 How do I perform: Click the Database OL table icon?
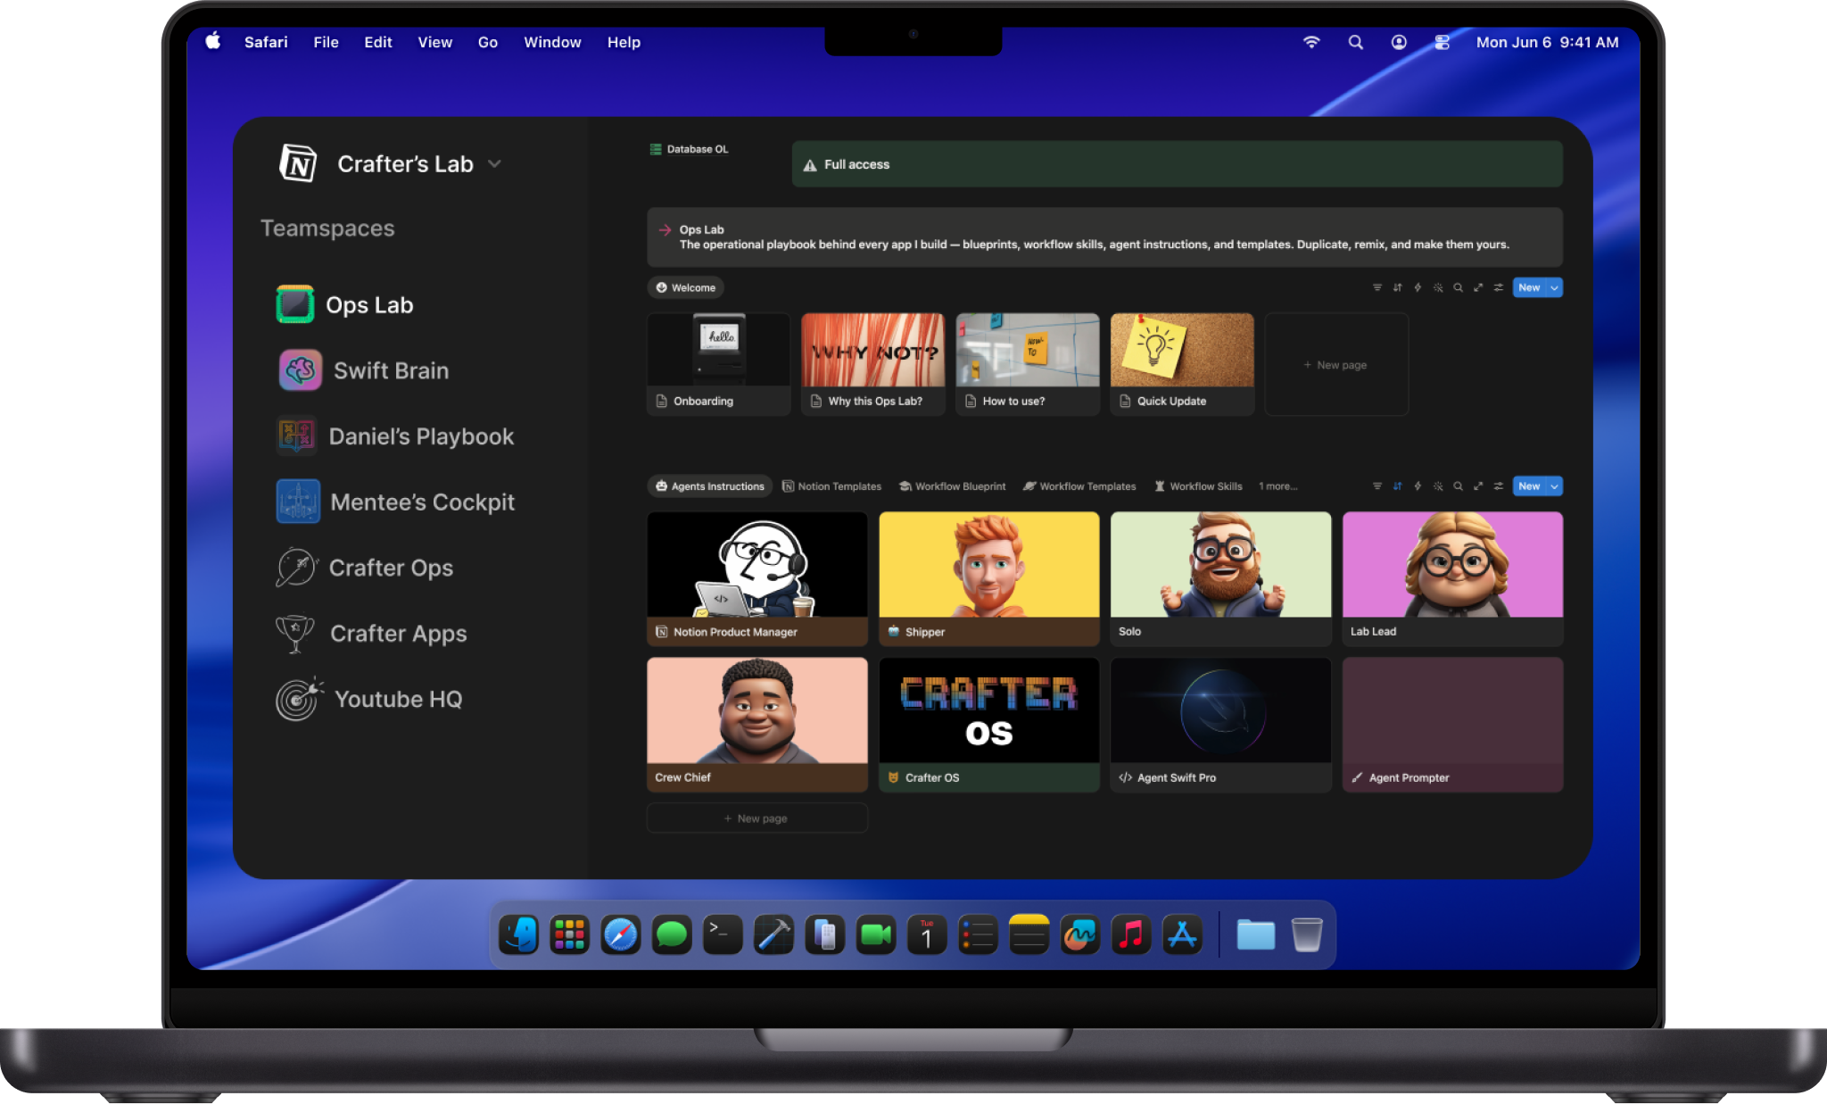(x=656, y=149)
